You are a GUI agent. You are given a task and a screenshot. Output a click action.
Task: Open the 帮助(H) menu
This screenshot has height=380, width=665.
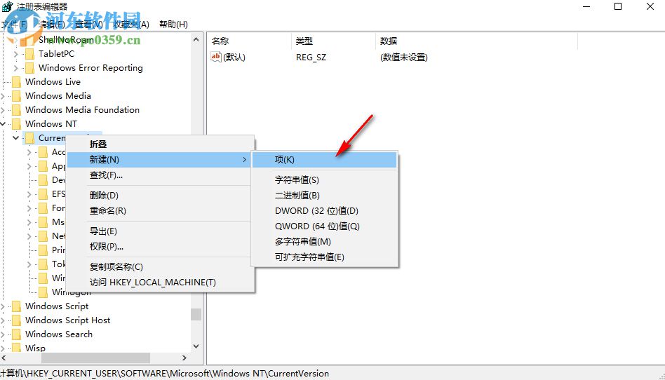click(x=173, y=24)
